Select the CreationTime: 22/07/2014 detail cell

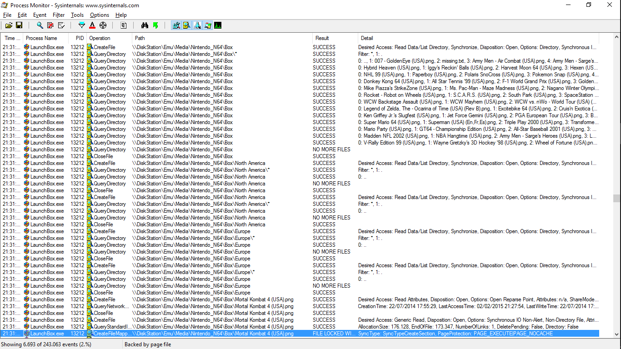[x=478, y=306]
